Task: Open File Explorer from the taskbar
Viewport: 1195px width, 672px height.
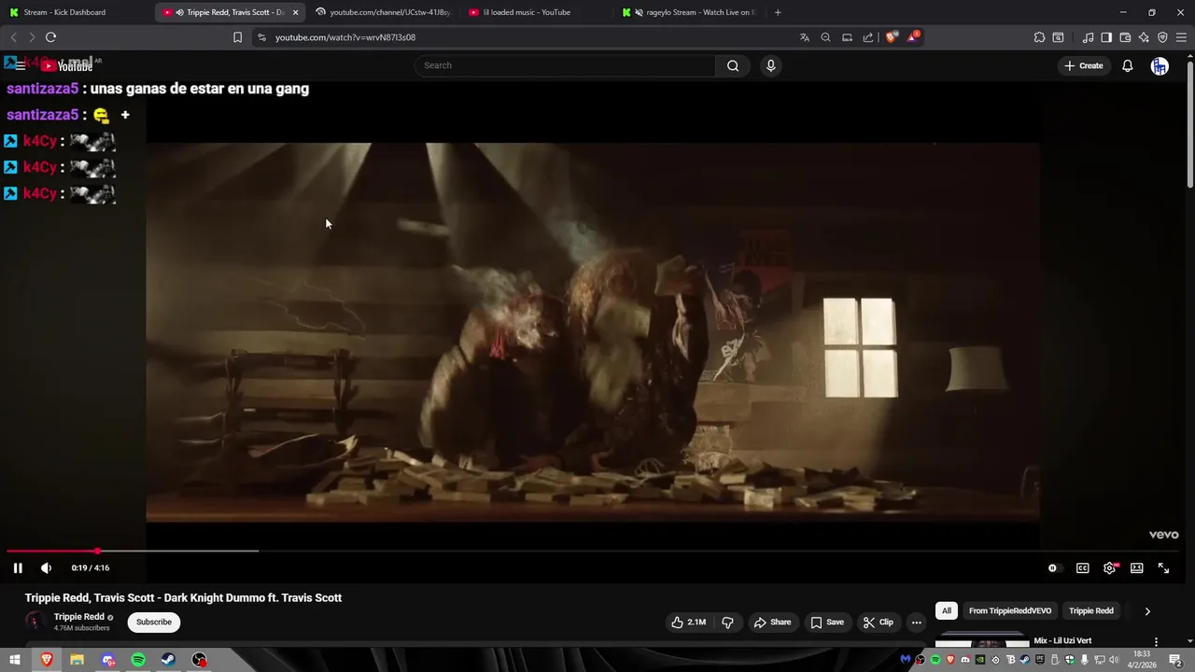Action: (77, 660)
